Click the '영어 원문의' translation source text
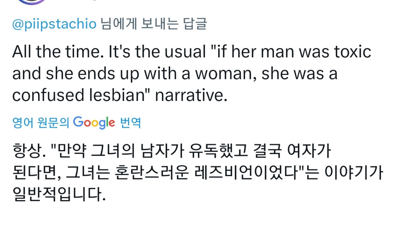 [x=41, y=122]
